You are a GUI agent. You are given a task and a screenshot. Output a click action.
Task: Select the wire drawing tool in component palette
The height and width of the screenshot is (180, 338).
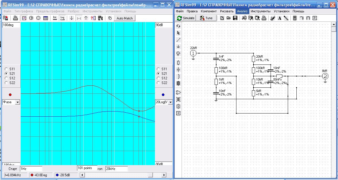tap(178, 40)
